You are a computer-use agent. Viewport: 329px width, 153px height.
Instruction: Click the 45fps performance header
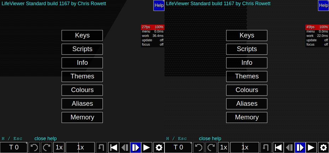tap(317, 27)
